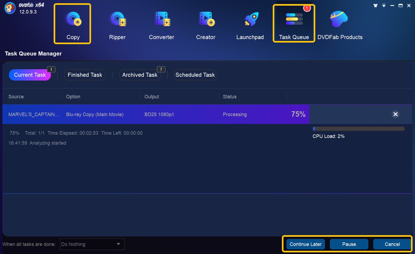This screenshot has height=254, width=415.
Task: Click the 'Total: 1/1' text
Action: [35, 133]
